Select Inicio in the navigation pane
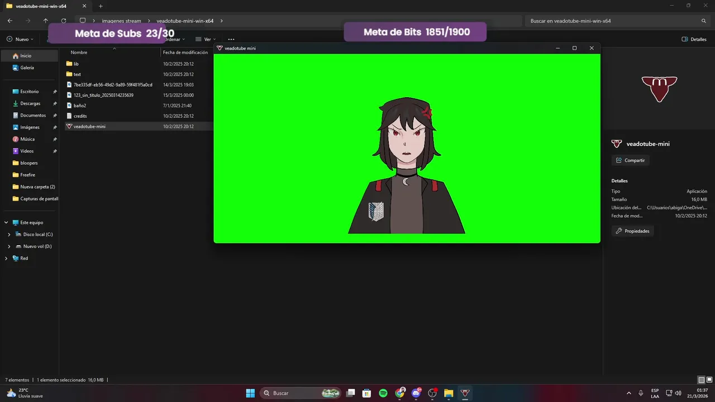Screen dimensions: 715x402 click(29, 56)
